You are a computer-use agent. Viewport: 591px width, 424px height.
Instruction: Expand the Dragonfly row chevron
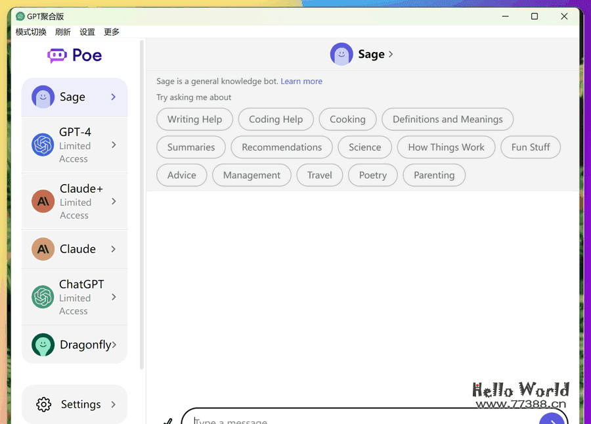[114, 344]
